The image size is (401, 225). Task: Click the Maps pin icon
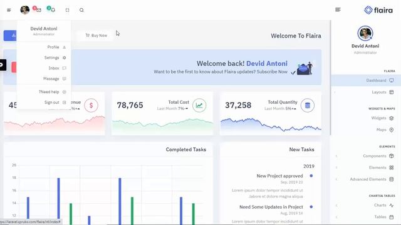click(392, 130)
